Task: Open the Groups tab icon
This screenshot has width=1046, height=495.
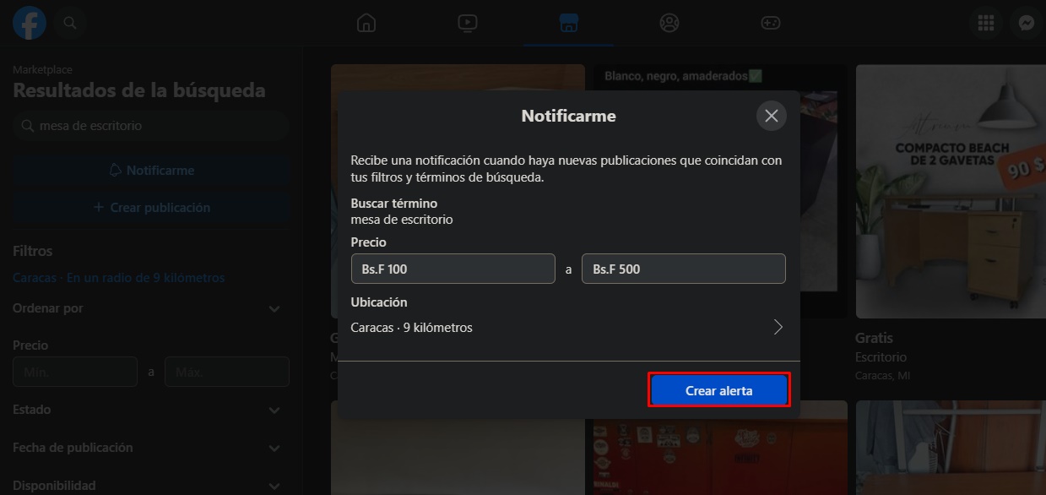Action: (x=669, y=23)
